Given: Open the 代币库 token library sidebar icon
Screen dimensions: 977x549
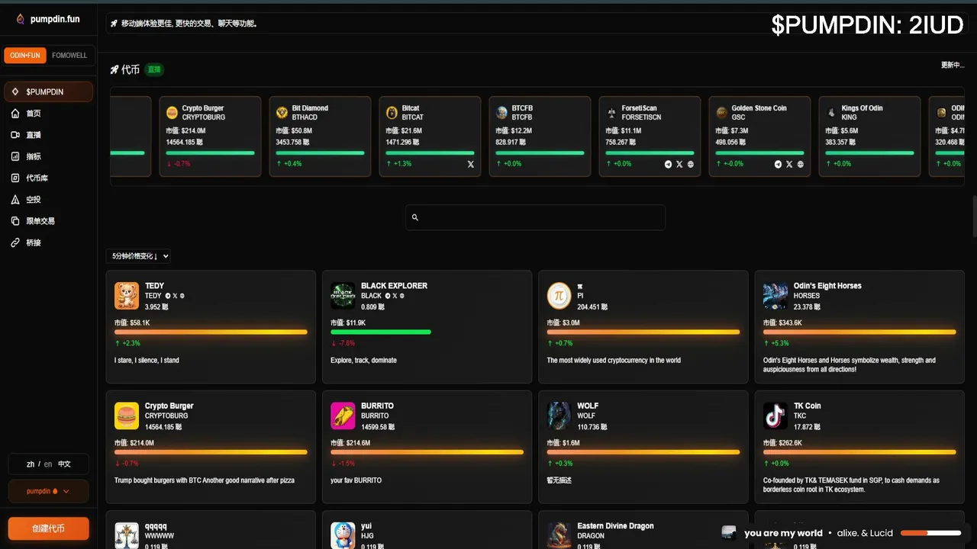Looking at the screenshot, I should point(15,178).
